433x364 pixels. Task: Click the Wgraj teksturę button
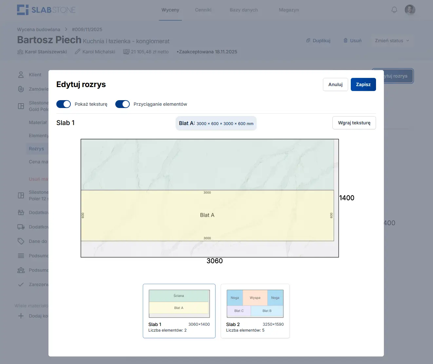click(354, 123)
